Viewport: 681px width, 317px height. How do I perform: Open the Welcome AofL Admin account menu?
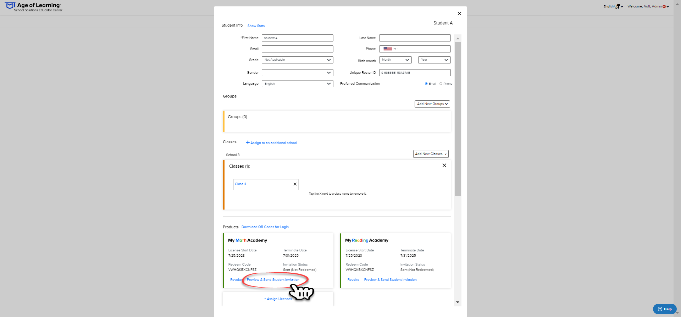tap(648, 6)
